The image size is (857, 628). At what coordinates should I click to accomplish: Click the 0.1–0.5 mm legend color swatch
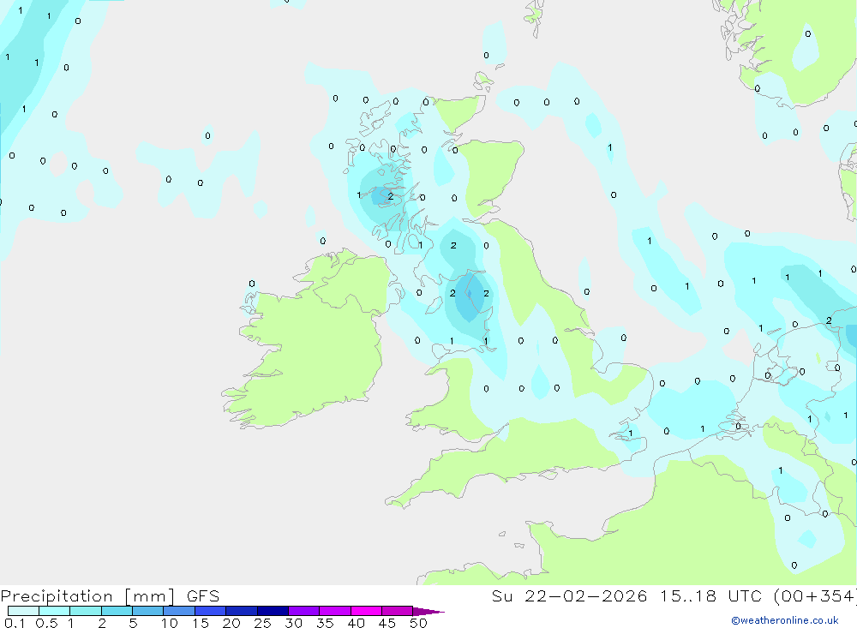click(x=23, y=611)
